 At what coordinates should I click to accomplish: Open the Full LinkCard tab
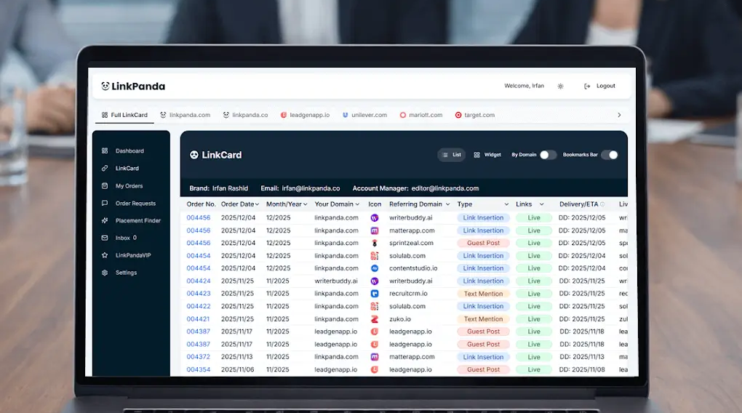coord(124,115)
